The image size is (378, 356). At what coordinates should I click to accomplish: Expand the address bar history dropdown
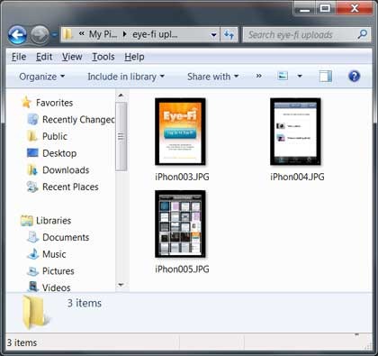click(213, 35)
